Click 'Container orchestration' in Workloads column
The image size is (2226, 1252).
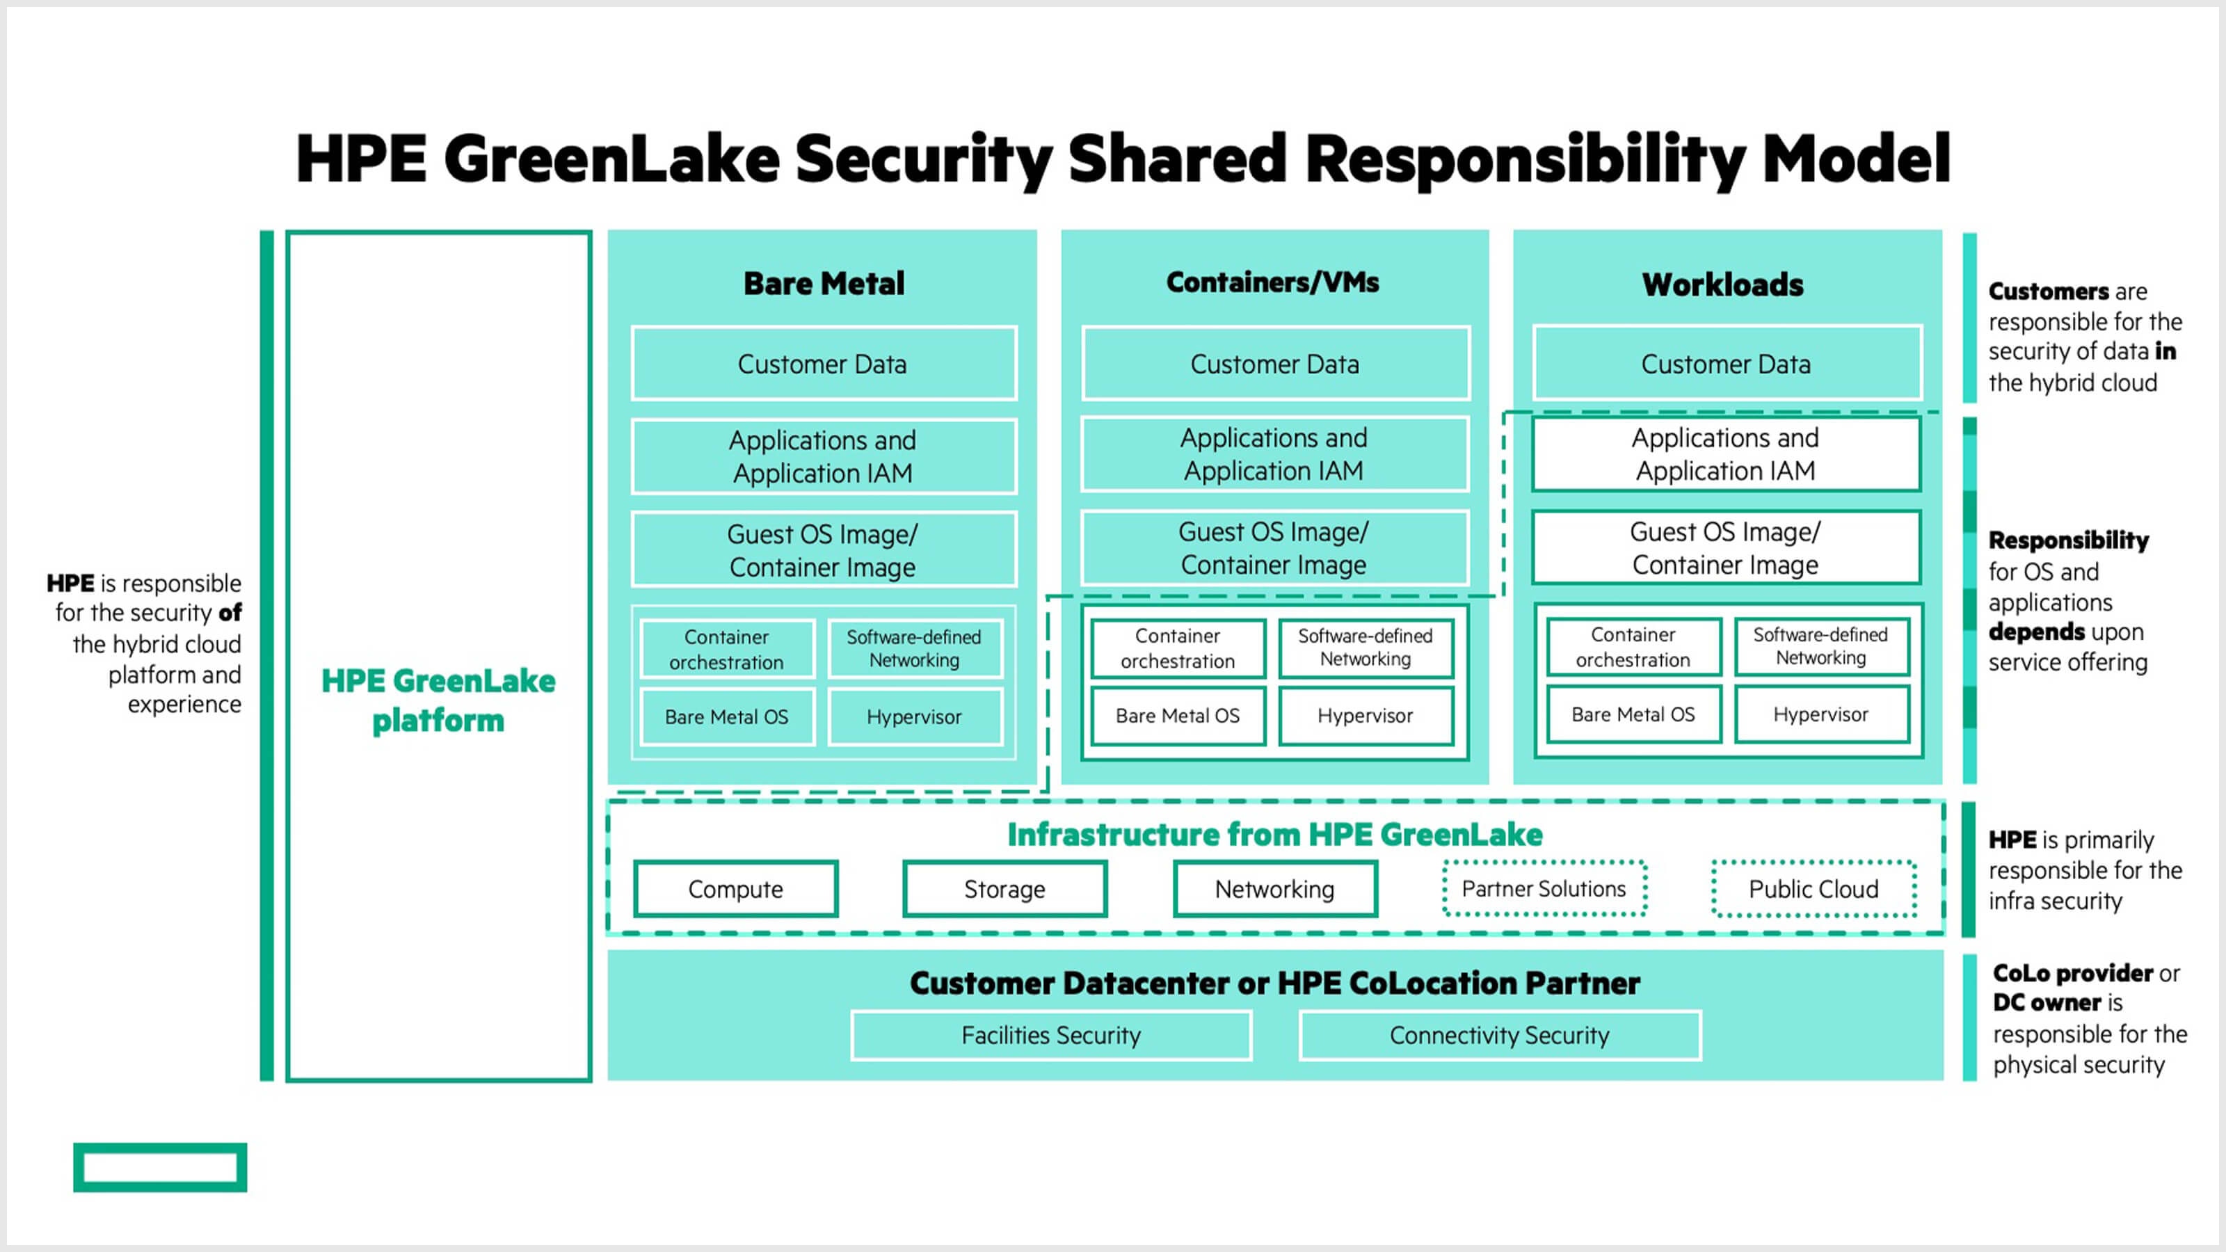[1633, 647]
